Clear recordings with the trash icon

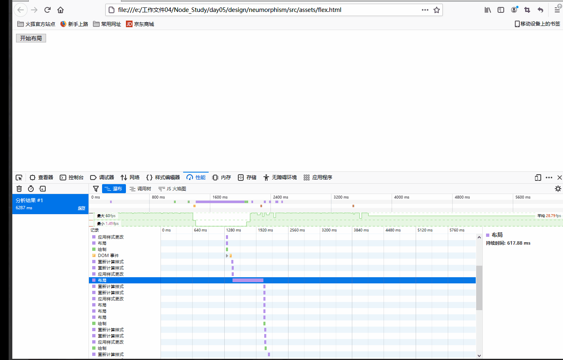(x=19, y=189)
